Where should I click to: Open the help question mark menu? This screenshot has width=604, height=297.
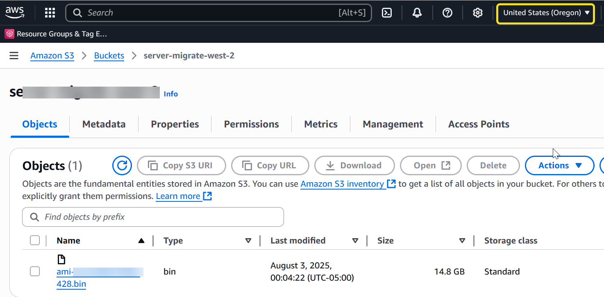[447, 13]
